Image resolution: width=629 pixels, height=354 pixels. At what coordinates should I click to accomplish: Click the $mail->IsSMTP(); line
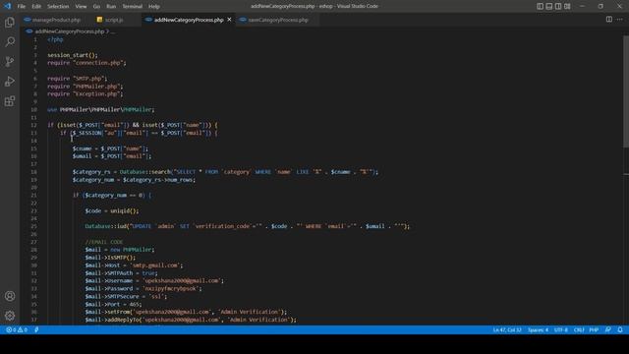point(110,258)
